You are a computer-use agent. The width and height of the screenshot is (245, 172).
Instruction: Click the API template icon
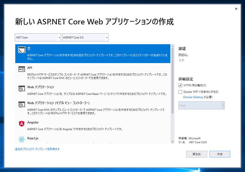click(x=21, y=69)
